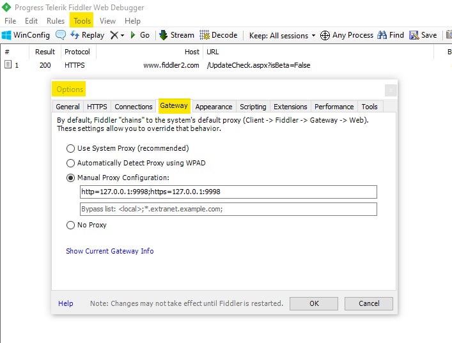
Task: Open WinConfig from the toolbar
Action: click(x=26, y=35)
